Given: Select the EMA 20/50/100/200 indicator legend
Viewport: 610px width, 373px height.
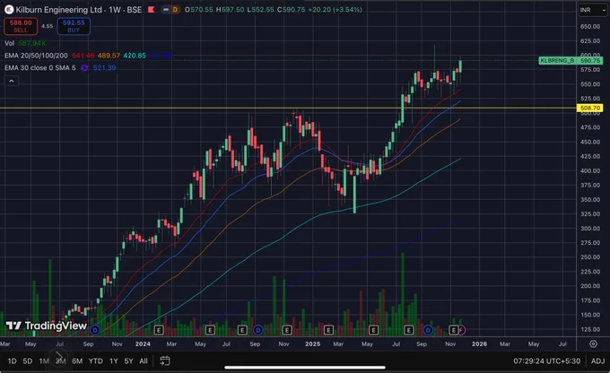Looking at the screenshot, I should (x=36, y=56).
